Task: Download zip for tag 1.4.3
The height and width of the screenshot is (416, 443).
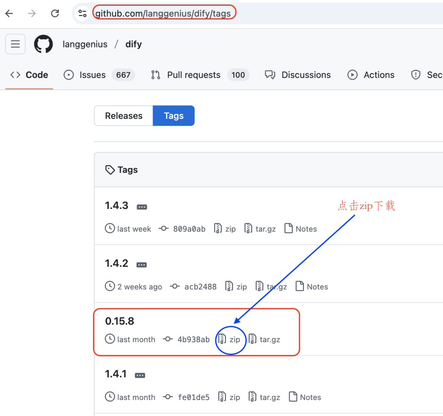Action: (225, 229)
